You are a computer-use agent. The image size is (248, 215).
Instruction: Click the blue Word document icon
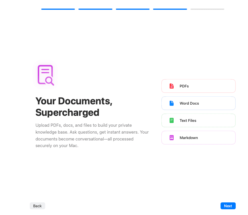(x=171, y=103)
